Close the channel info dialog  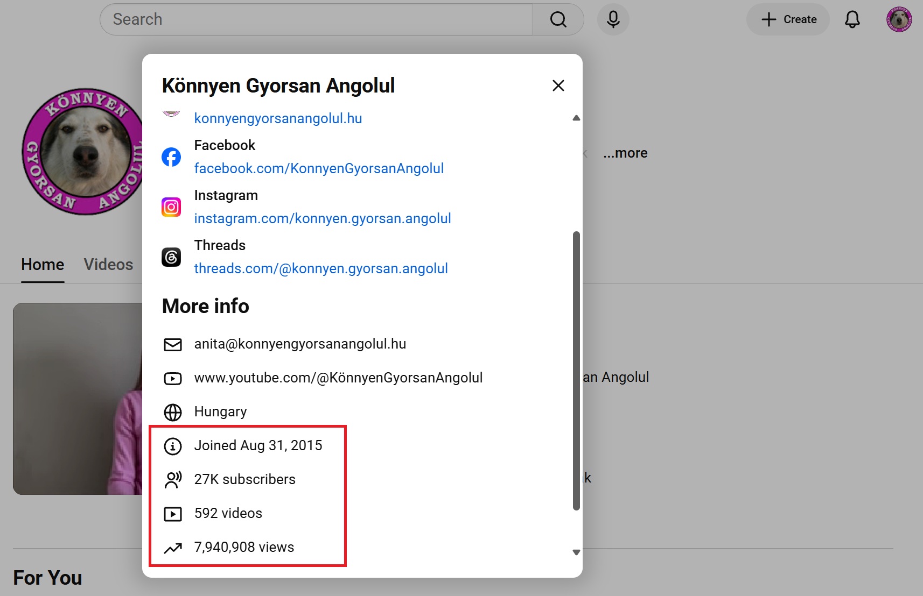(558, 86)
